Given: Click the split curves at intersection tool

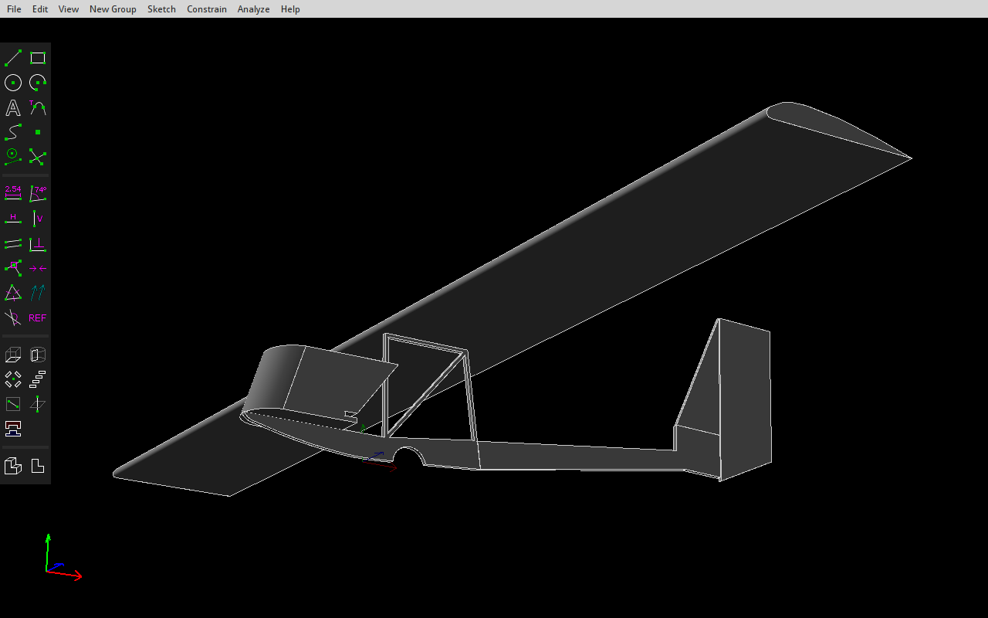Looking at the screenshot, I should click(x=38, y=157).
